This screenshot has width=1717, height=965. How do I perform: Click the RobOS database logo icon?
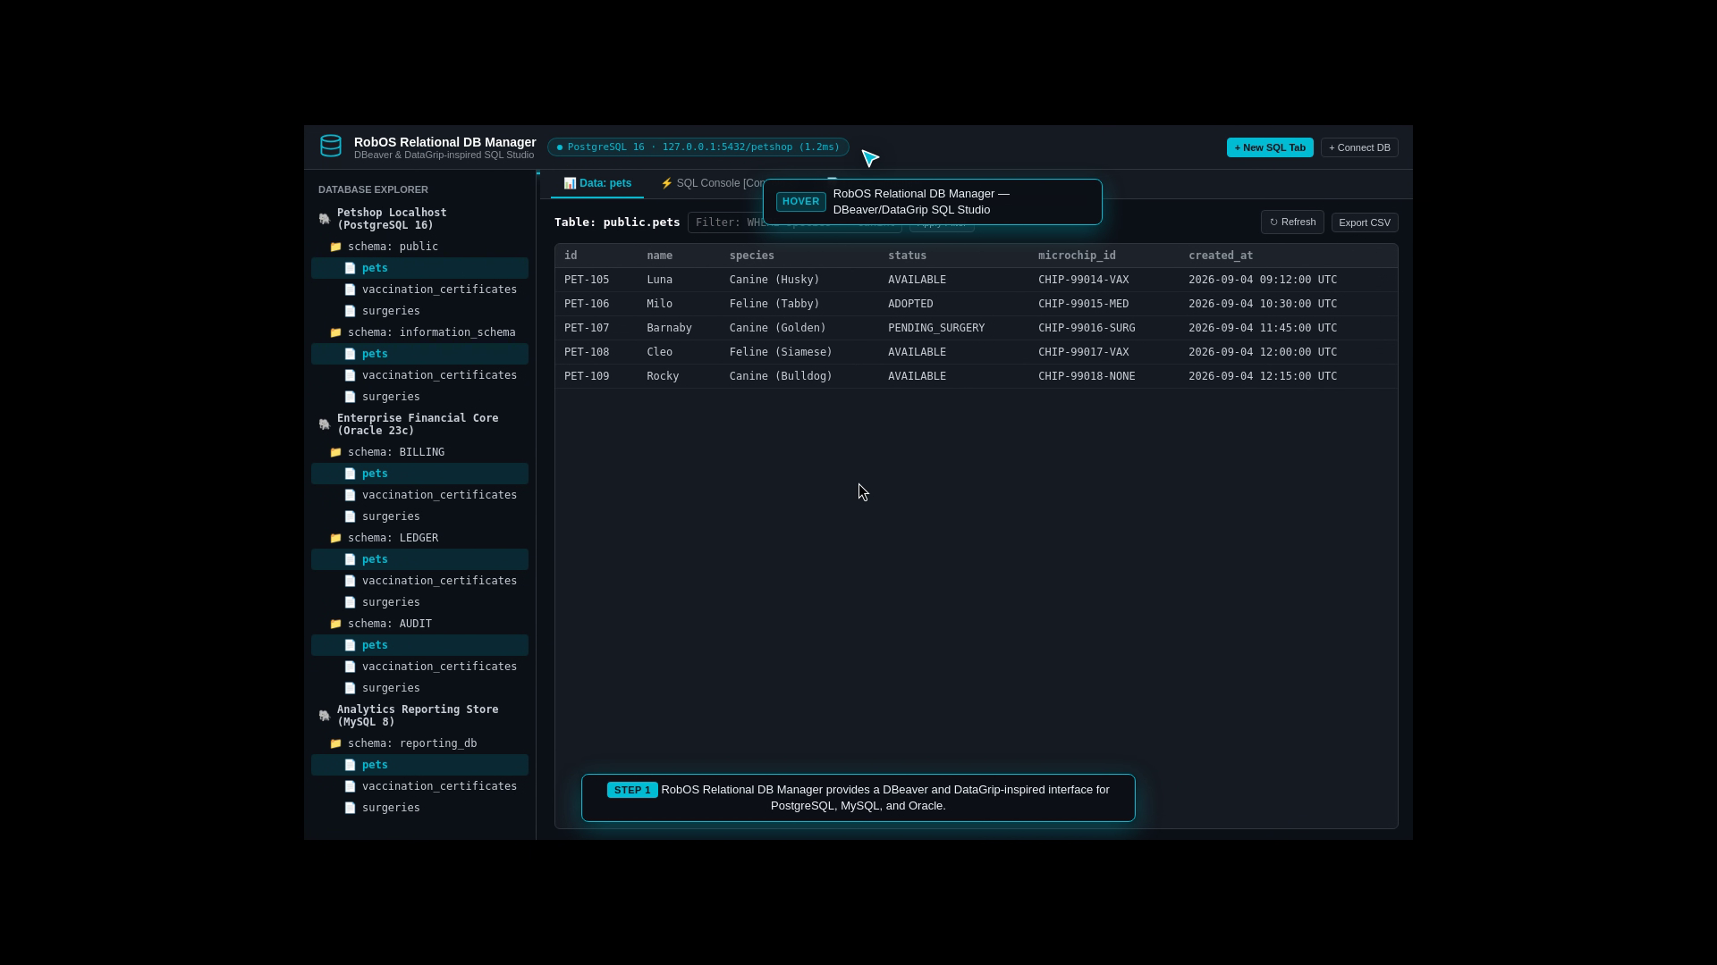331,146
